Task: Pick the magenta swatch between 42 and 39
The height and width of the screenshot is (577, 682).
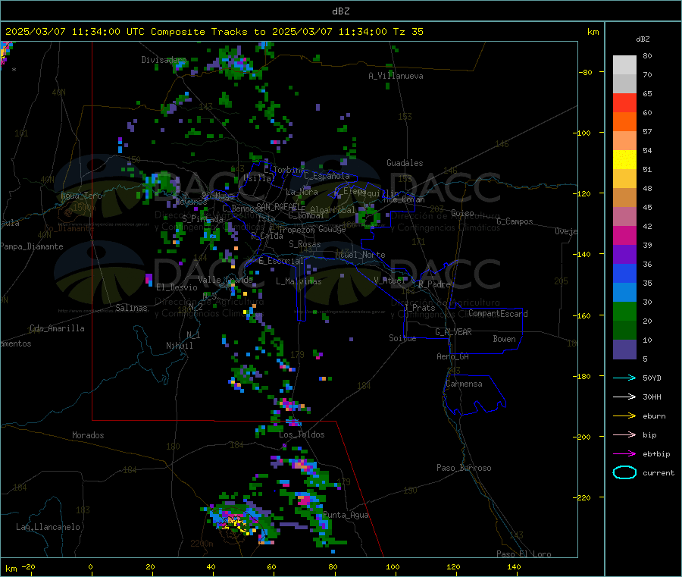Action: click(x=624, y=235)
